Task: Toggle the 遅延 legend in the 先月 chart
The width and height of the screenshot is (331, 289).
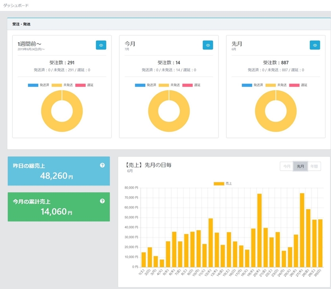Action: pyautogui.click(x=295, y=85)
